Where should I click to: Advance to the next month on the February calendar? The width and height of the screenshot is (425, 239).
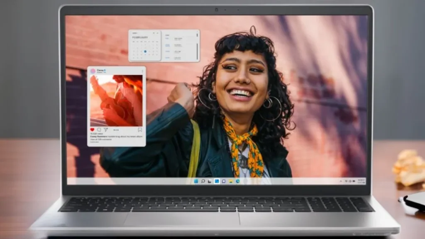tap(157, 33)
